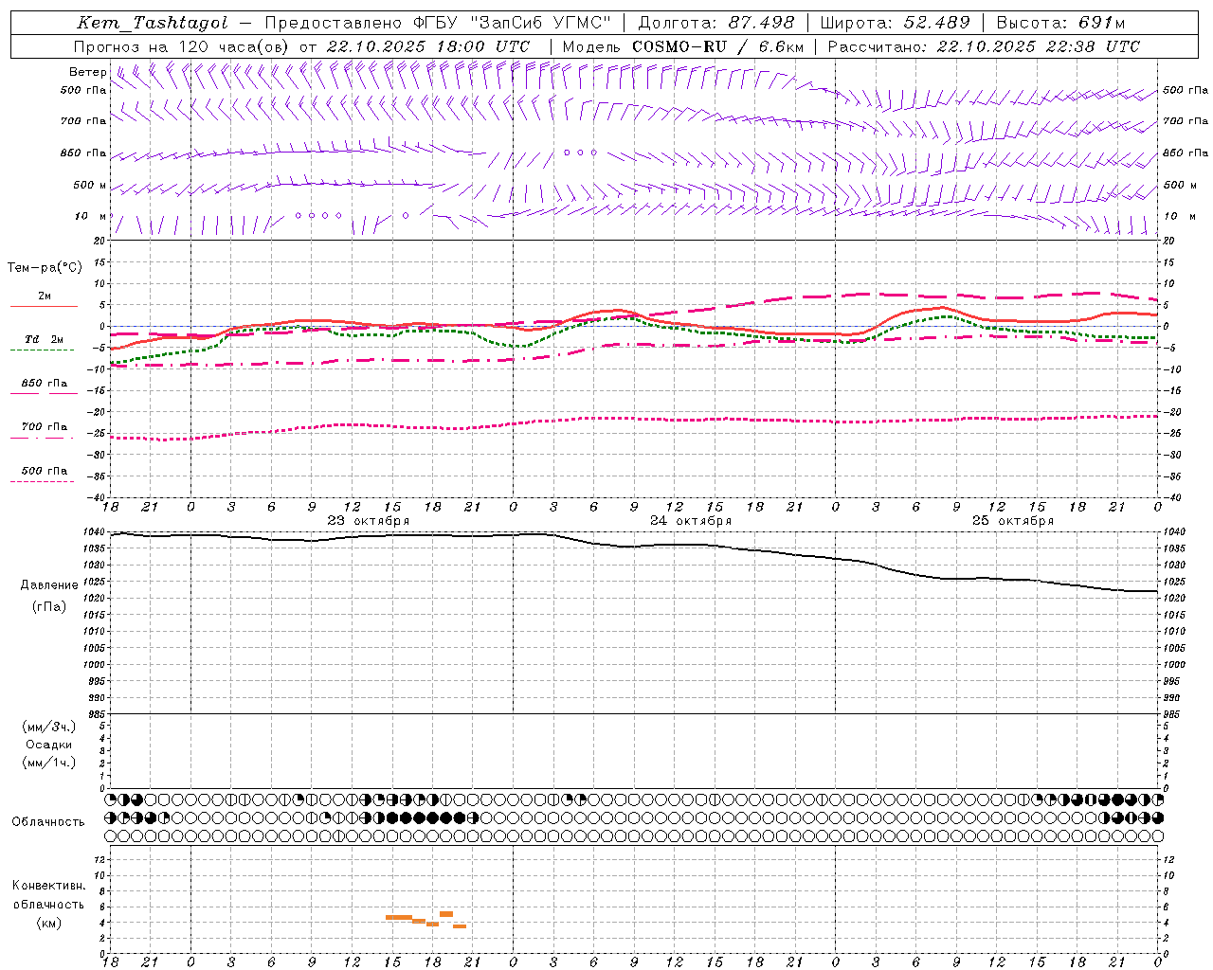Click the Широта: 52.489 value
Image resolution: width=1213 pixels, height=970 pixels.
pyautogui.click(x=895, y=23)
